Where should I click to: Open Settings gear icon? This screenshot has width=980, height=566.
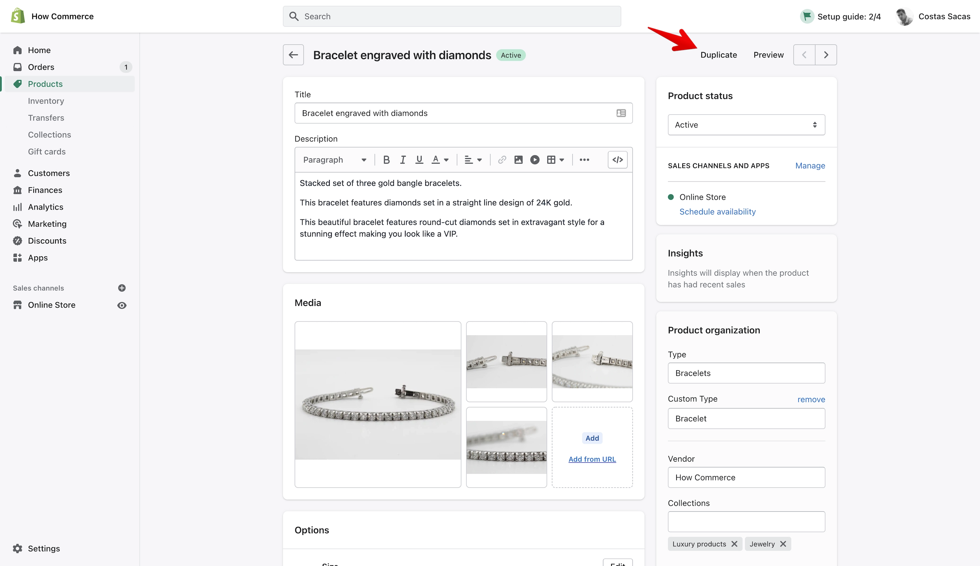click(x=17, y=549)
